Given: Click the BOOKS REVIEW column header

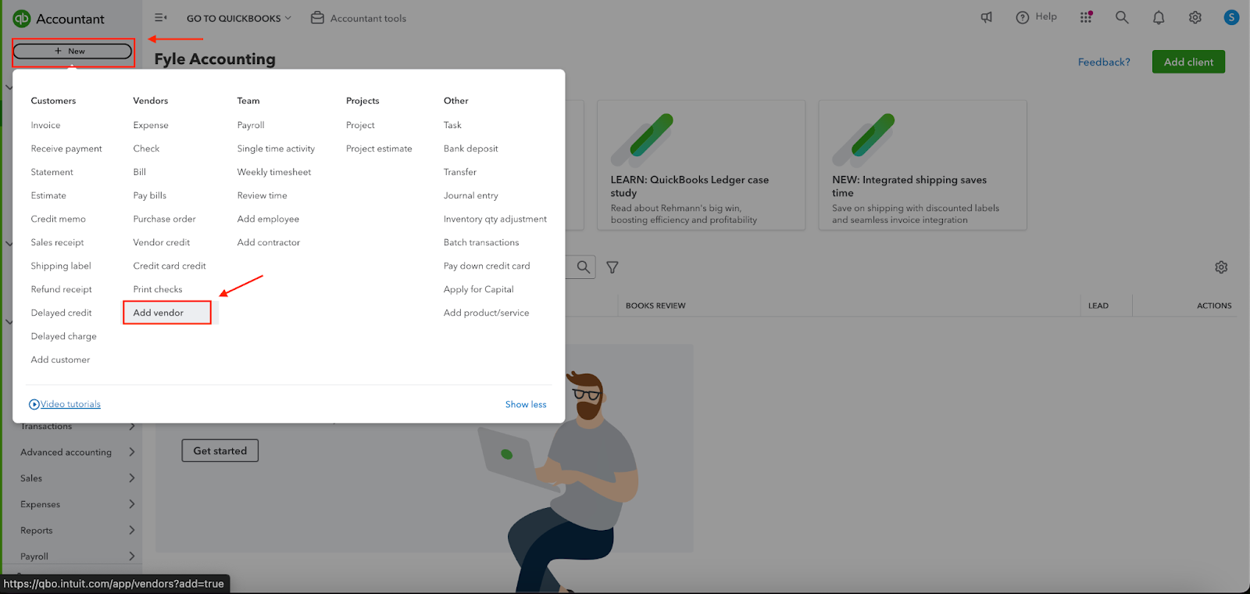Looking at the screenshot, I should pyautogui.click(x=655, y=306).
